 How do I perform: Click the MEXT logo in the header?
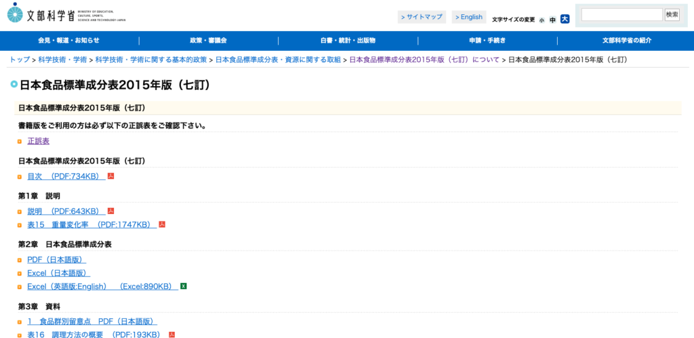[x=66, y=14]
